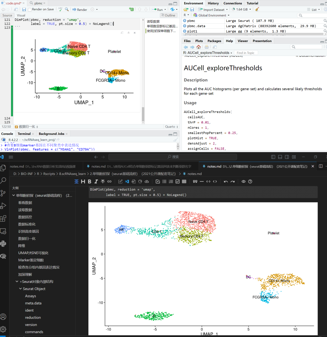Insert table in markdown toolbar
This screenshot has width=327, height=337.
tap(184, 182)
